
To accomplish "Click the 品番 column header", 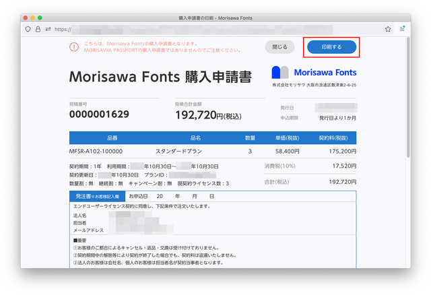I will (112, 137).
